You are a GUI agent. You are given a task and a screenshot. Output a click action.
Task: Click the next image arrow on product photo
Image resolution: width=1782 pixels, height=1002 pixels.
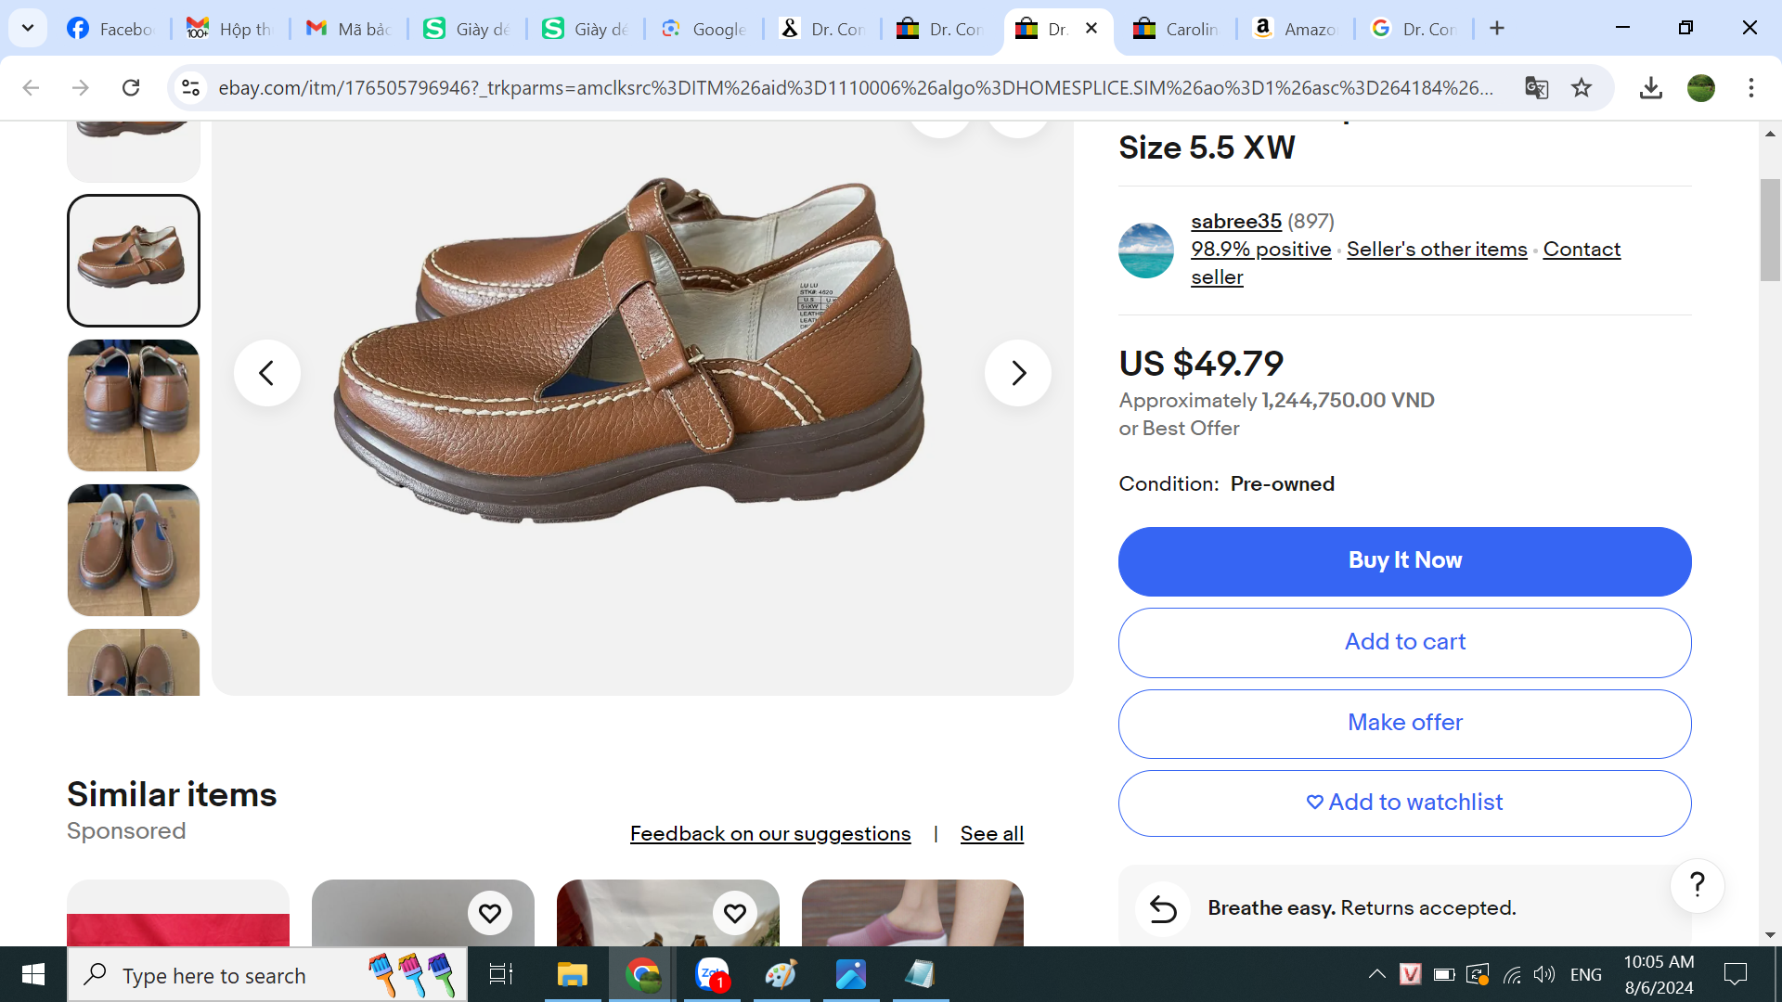[x=1018, y=373]
